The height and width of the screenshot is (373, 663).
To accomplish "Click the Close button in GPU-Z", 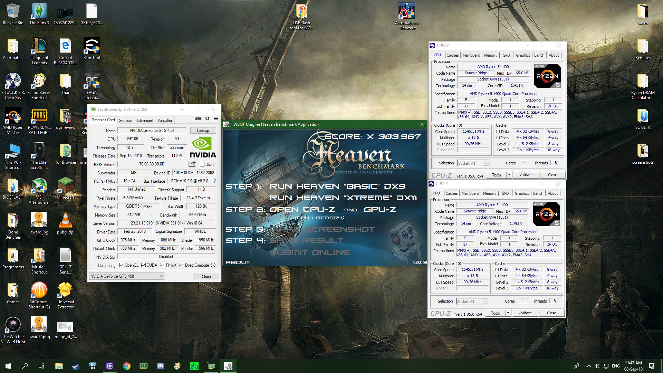I will click(x=206, y=277).
